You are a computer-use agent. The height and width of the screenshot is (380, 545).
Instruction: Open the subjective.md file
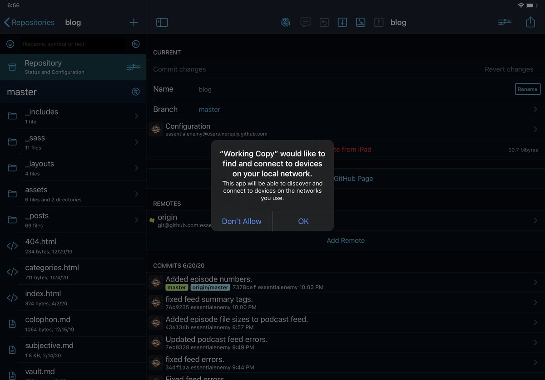coord(73,349)
